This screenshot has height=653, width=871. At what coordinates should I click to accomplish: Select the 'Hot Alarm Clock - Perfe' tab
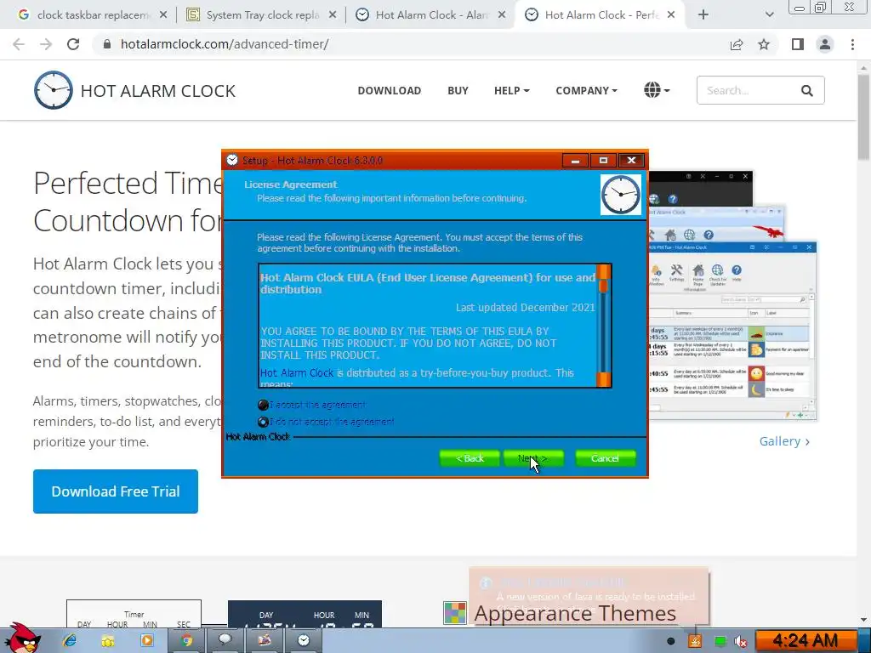[600, 15]
